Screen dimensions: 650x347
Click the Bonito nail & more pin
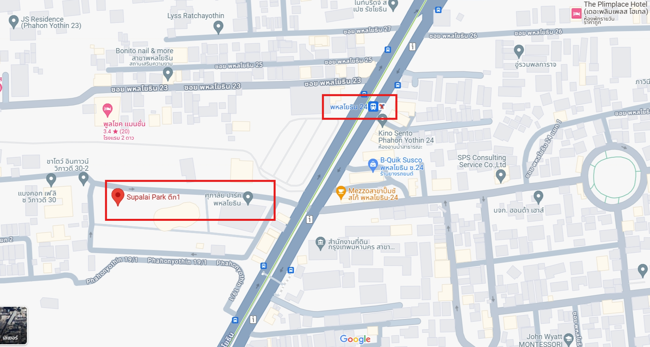click(x=168, y=74)
